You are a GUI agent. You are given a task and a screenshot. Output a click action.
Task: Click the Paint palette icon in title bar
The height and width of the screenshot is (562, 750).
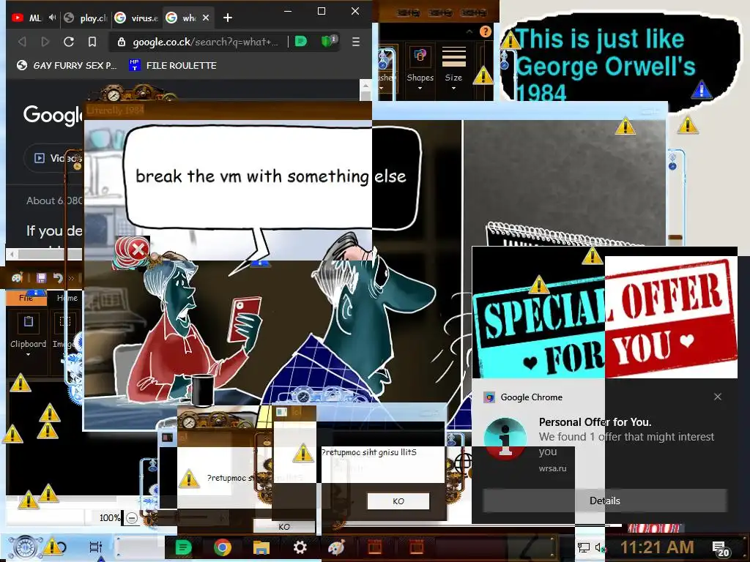[x=17, y=278]
